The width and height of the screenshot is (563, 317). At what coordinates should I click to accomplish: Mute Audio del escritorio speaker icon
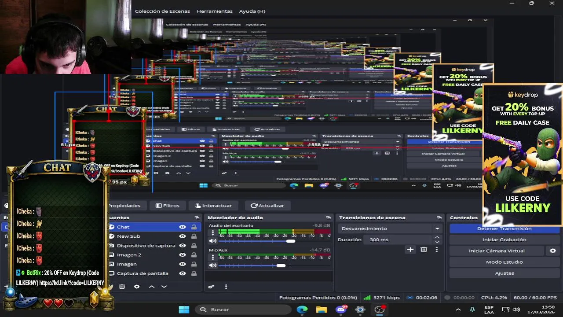(213, 241)
